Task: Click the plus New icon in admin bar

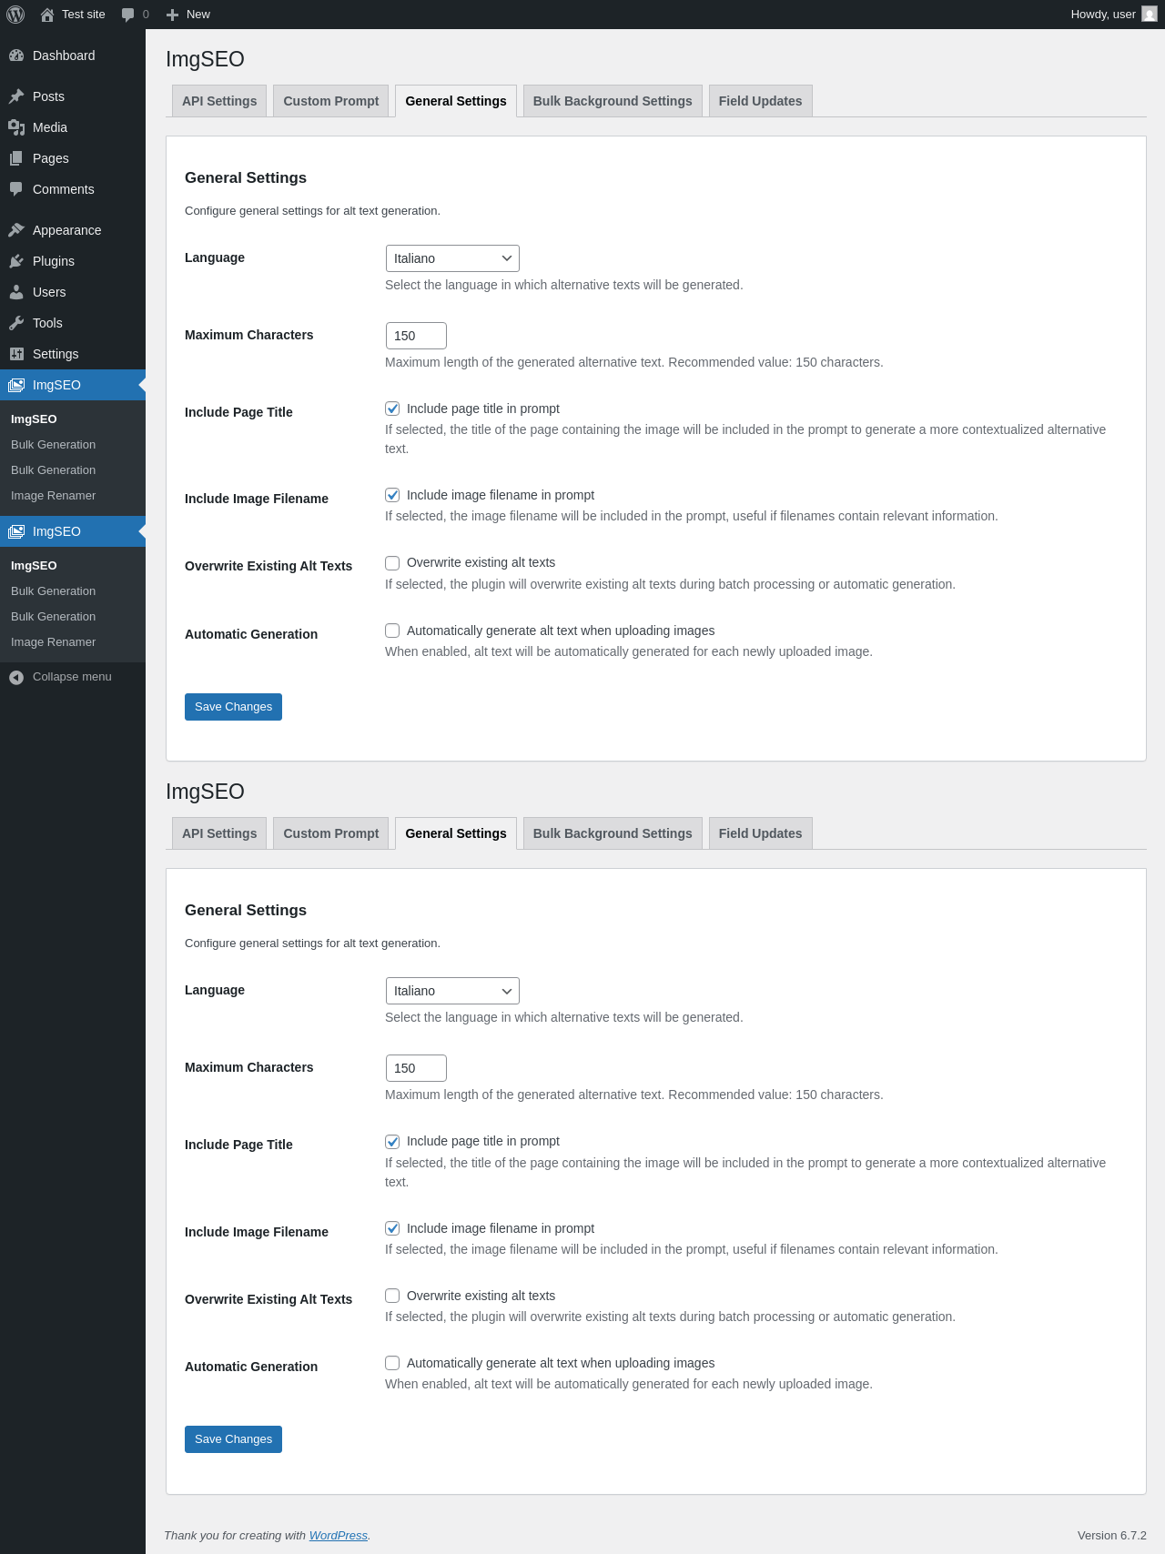Action: coord(172,15)
